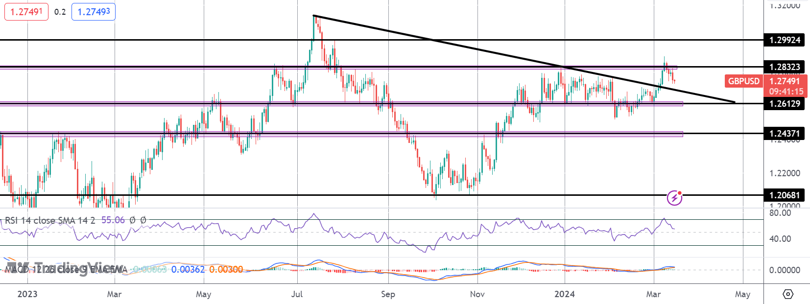
Task: Click the May label at far right of time axis
Action: click(x=742, y=294)
